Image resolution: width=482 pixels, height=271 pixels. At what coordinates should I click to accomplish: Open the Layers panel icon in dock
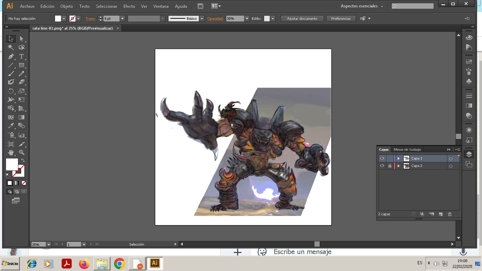point(469,155)
